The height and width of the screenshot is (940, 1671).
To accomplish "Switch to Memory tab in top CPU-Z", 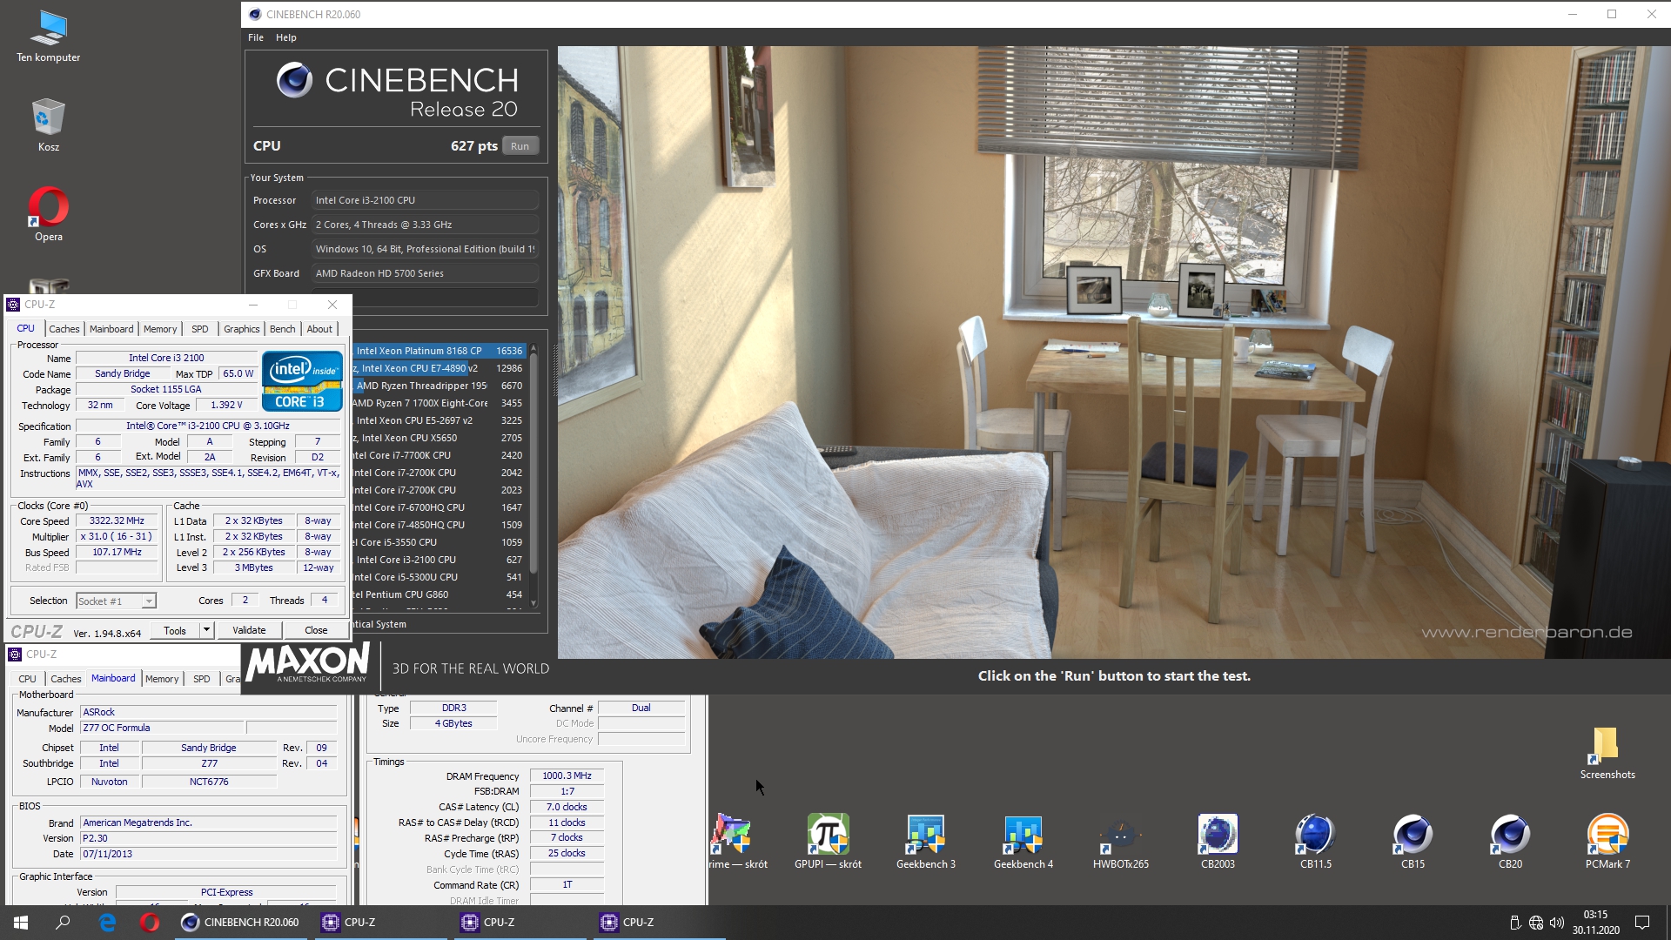I will pyautogui.click(x=160, y=329).
